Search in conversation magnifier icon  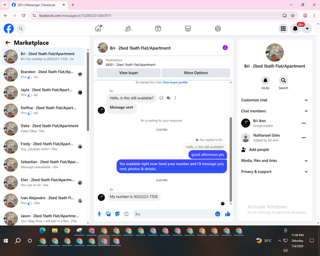coord(284,81)
